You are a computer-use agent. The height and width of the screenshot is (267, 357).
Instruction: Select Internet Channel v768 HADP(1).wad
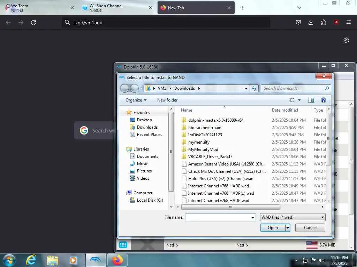coord(221,193)
